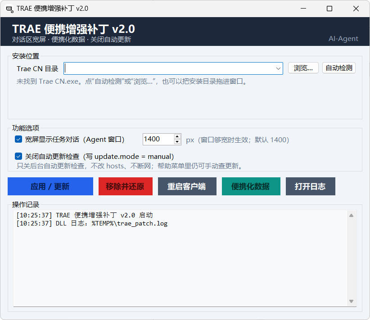Click log line 'TRAE 便携增强补丁 v2.0 启动'
The height and width of the screenshot is (320, 370).
tap(85, 215)
